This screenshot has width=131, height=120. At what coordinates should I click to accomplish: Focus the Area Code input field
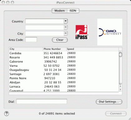pos(31,39)
